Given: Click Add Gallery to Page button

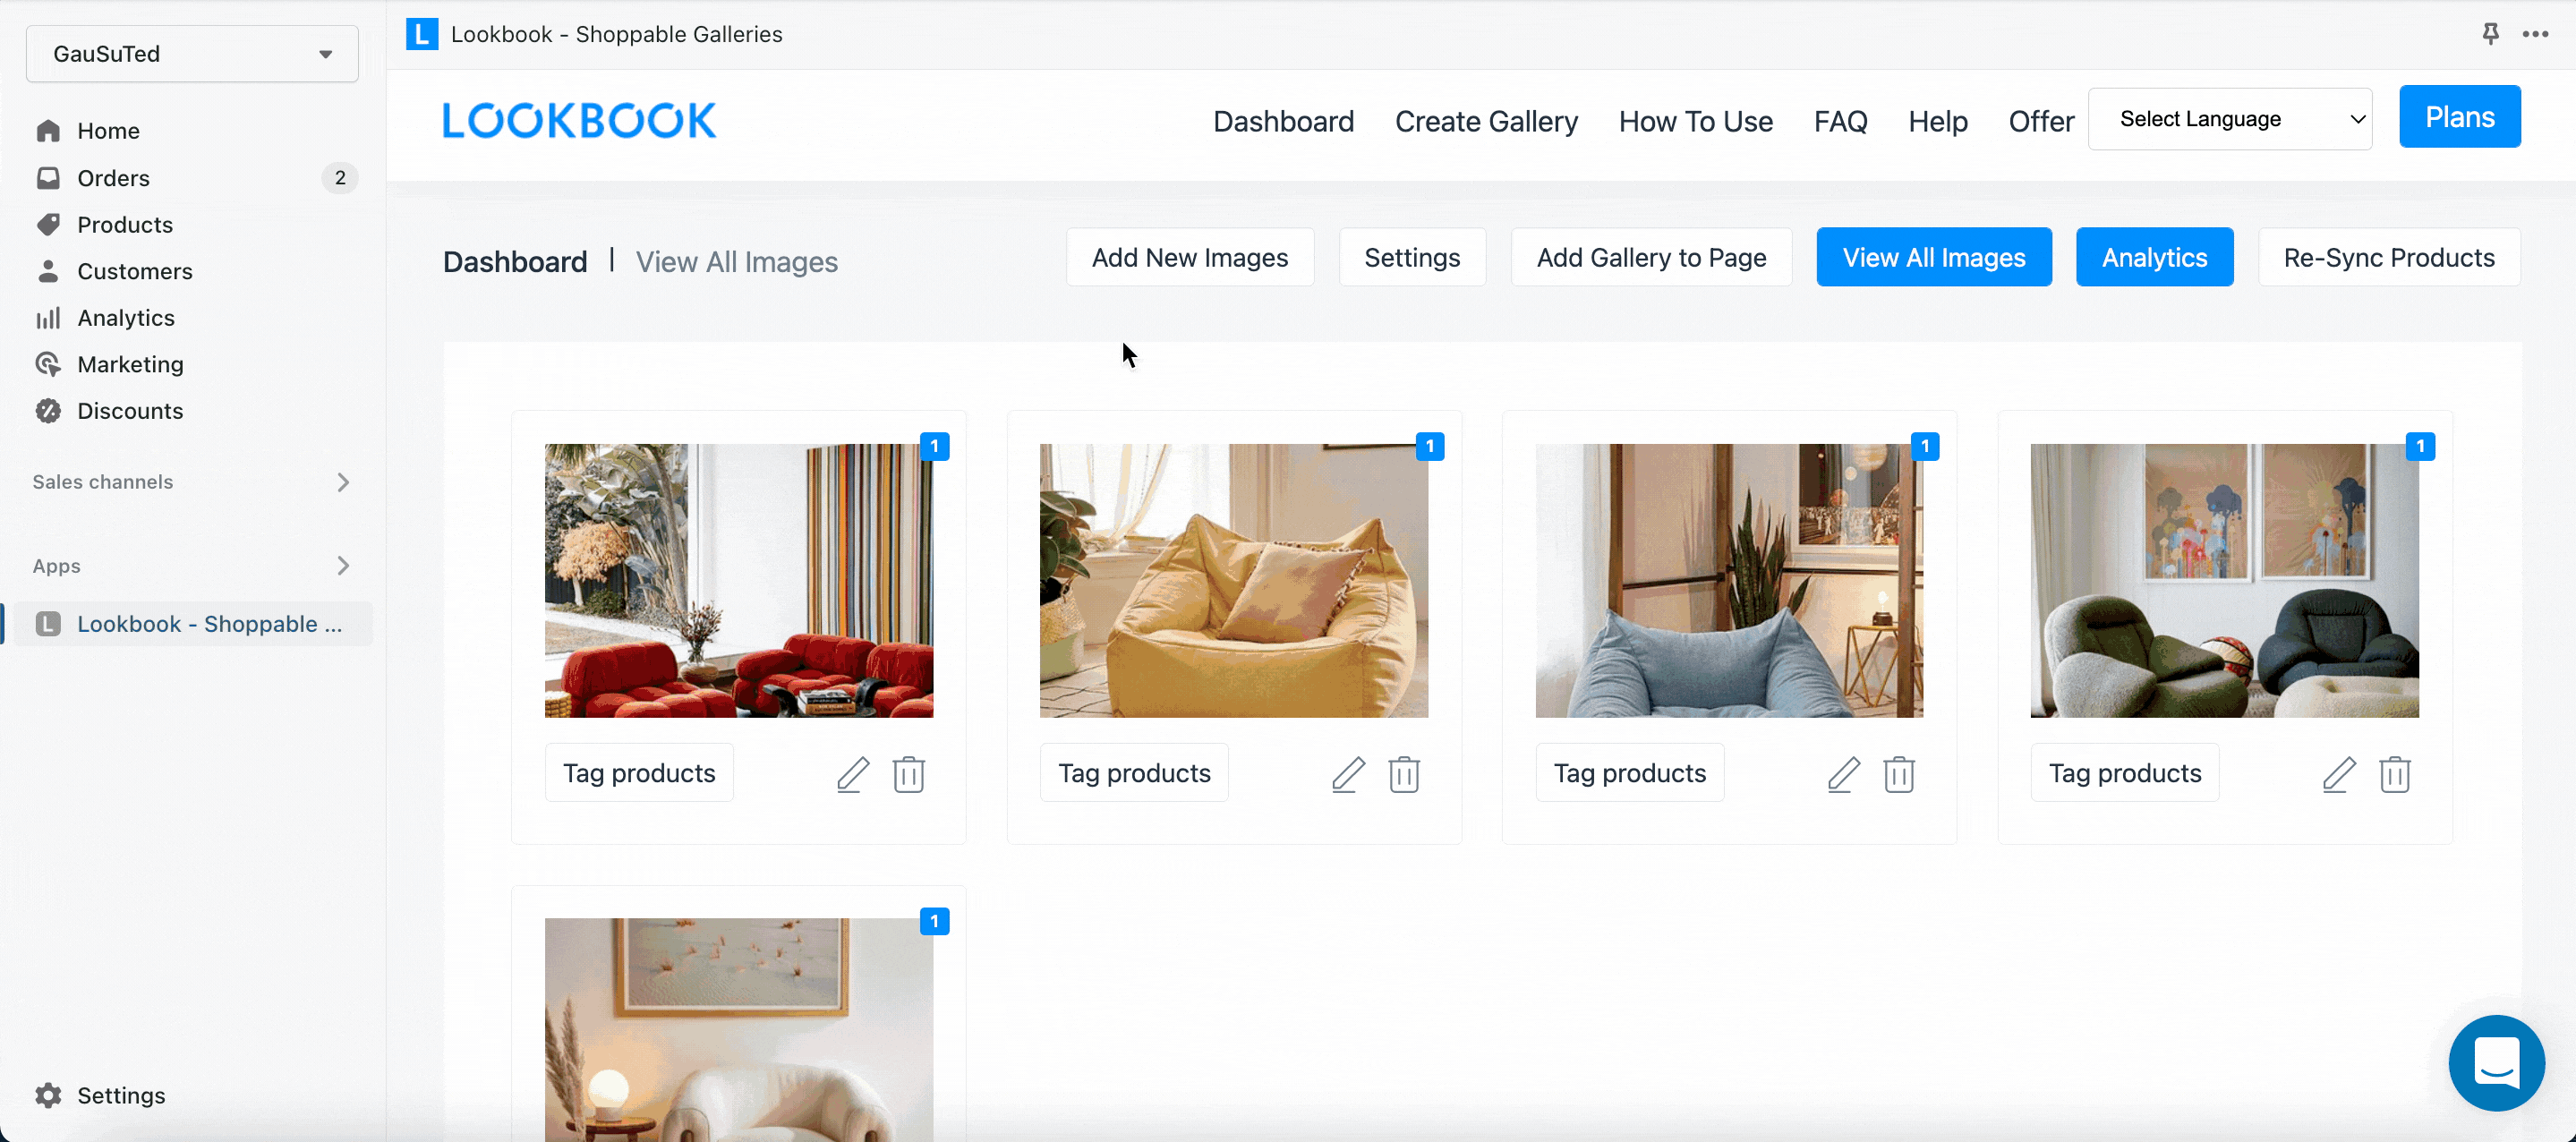Looking at the screenshot, I should point(1651,257).
